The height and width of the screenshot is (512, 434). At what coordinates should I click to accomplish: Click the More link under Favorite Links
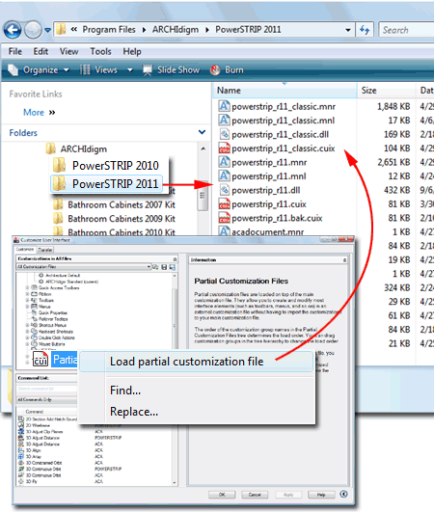(34, 112)
